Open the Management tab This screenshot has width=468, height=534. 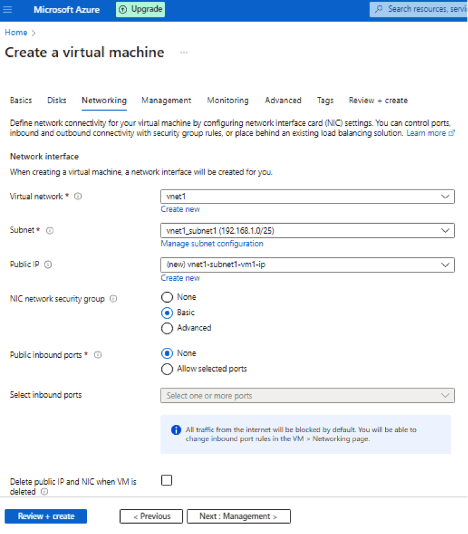pyautogui.click(x=166, y=100)
